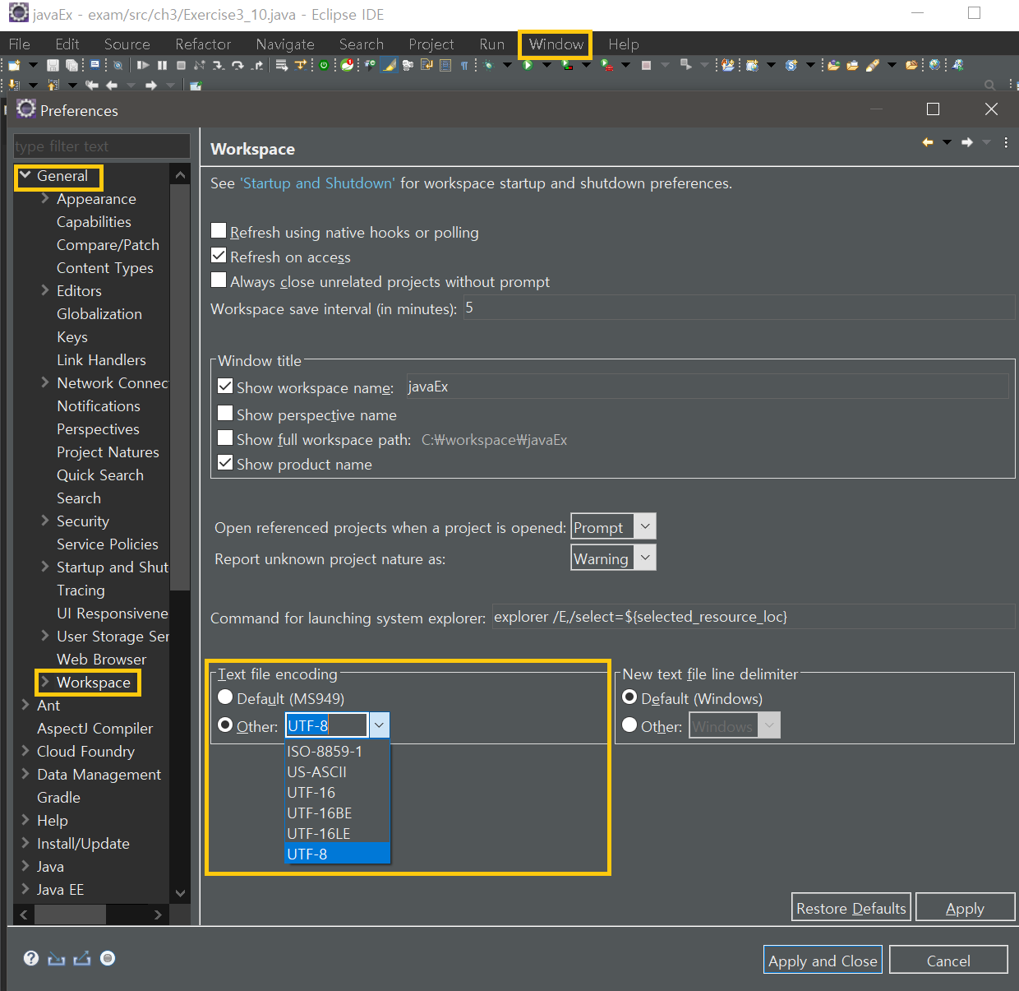Open the Navigate menu
The width and height of the screenshot is (1019, 991).
click(285, 44)
